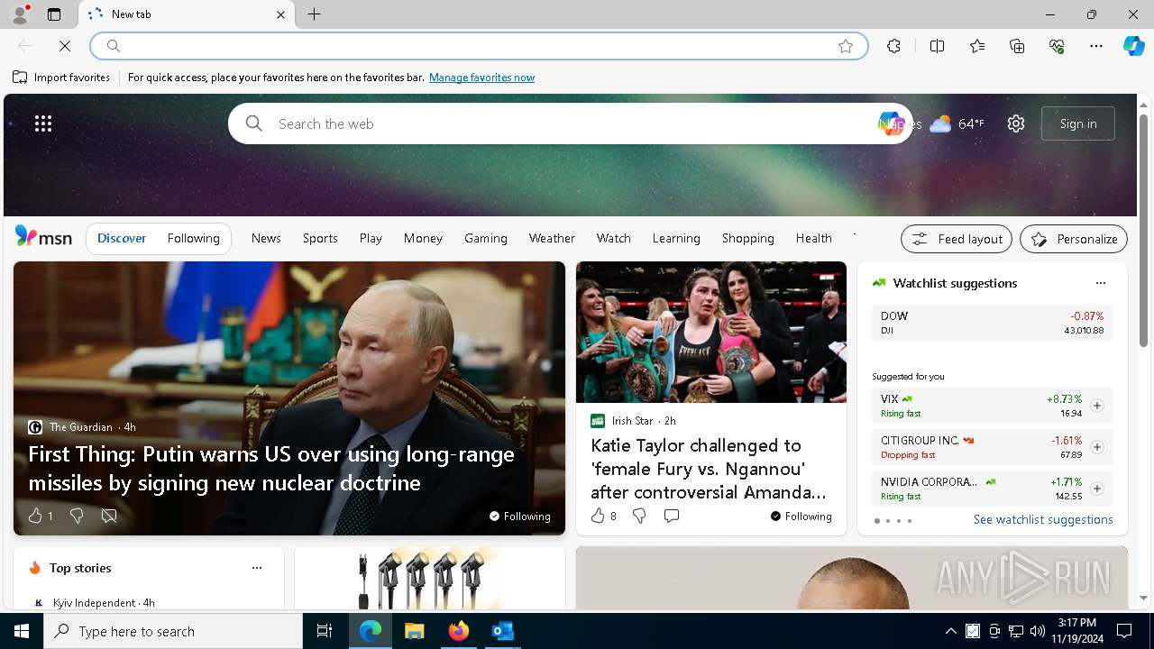The height and width of the screenshot is (649, 1154).
Task: Toggle Following on Irish Star story
Action: coord(801,516)
